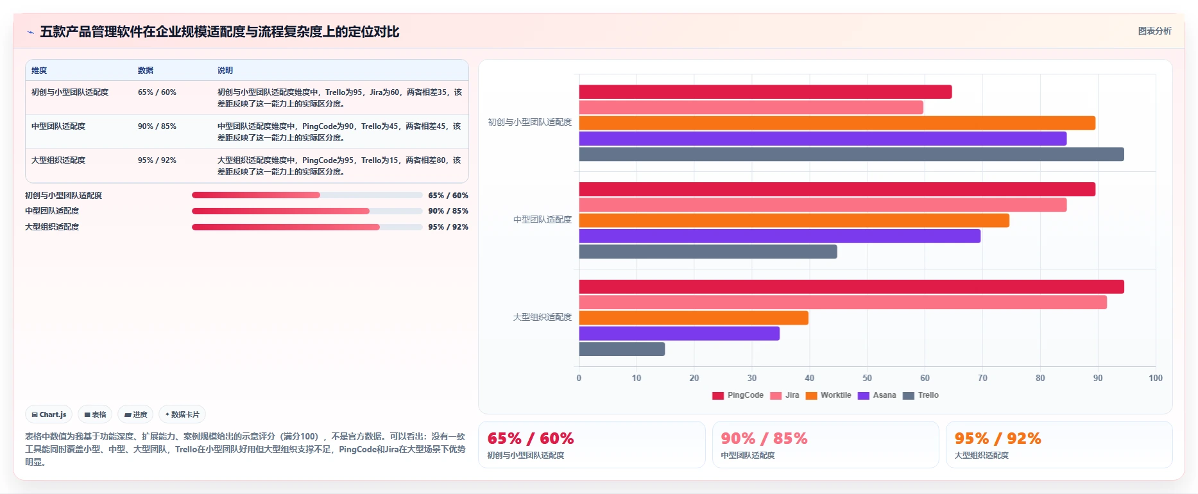The image size is (1198, 494).
Task: Click the chart y-axis label 中型团队适配度
Action: coord(542,220)
